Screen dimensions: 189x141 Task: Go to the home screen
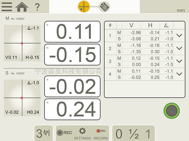[x=22, y=6]
